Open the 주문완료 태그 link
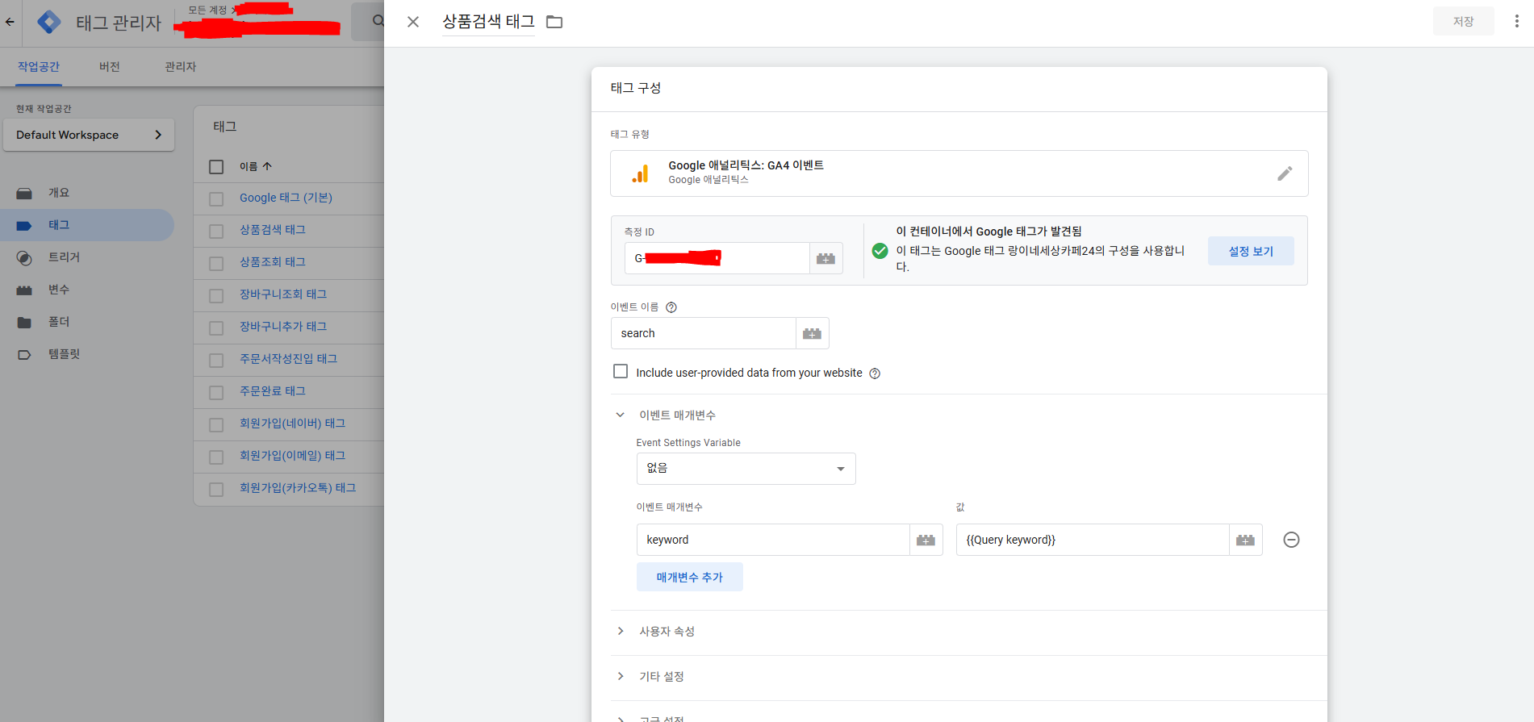1534x722 pixels. 272,391
